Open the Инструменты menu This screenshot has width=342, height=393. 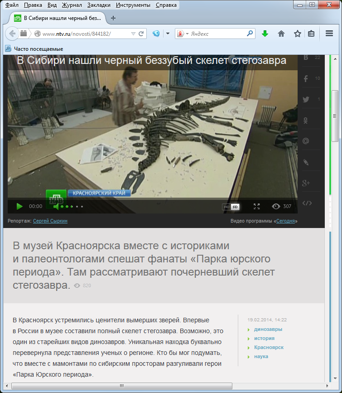coord(133,5)
